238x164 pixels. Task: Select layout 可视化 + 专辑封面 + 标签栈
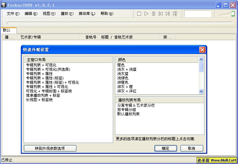[49, 91]
